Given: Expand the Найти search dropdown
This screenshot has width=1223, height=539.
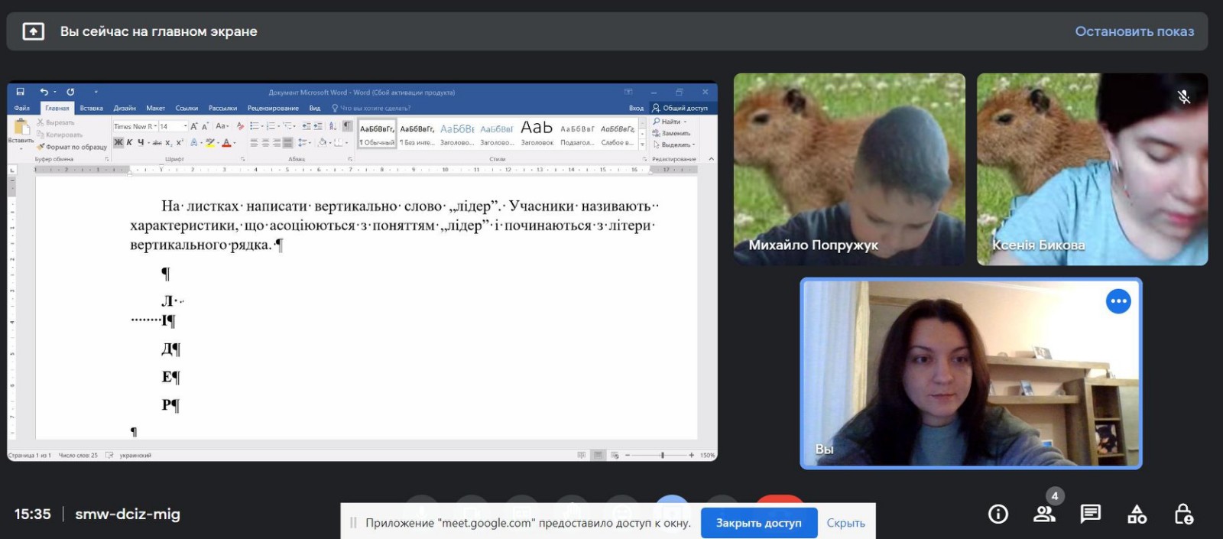Looking at the screenshot, I should point(685,122).
